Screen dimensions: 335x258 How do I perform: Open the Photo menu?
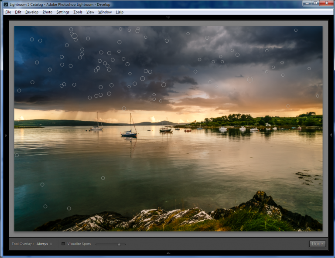point(48,12)
